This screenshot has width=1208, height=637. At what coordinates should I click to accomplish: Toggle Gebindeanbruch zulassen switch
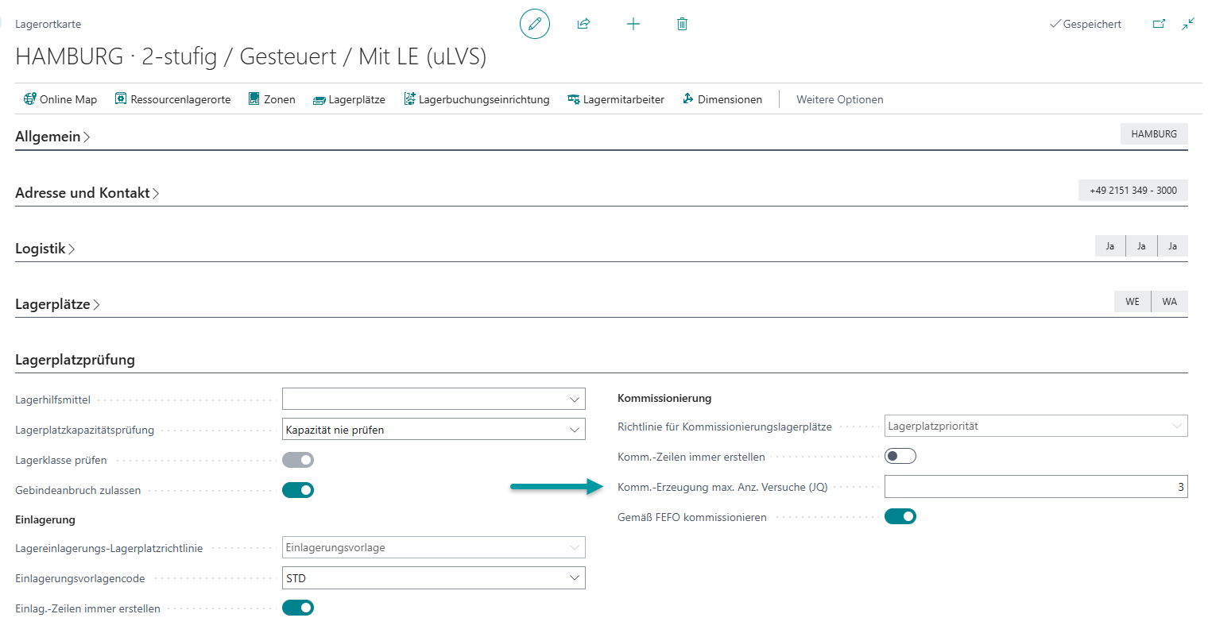[298, 490]
